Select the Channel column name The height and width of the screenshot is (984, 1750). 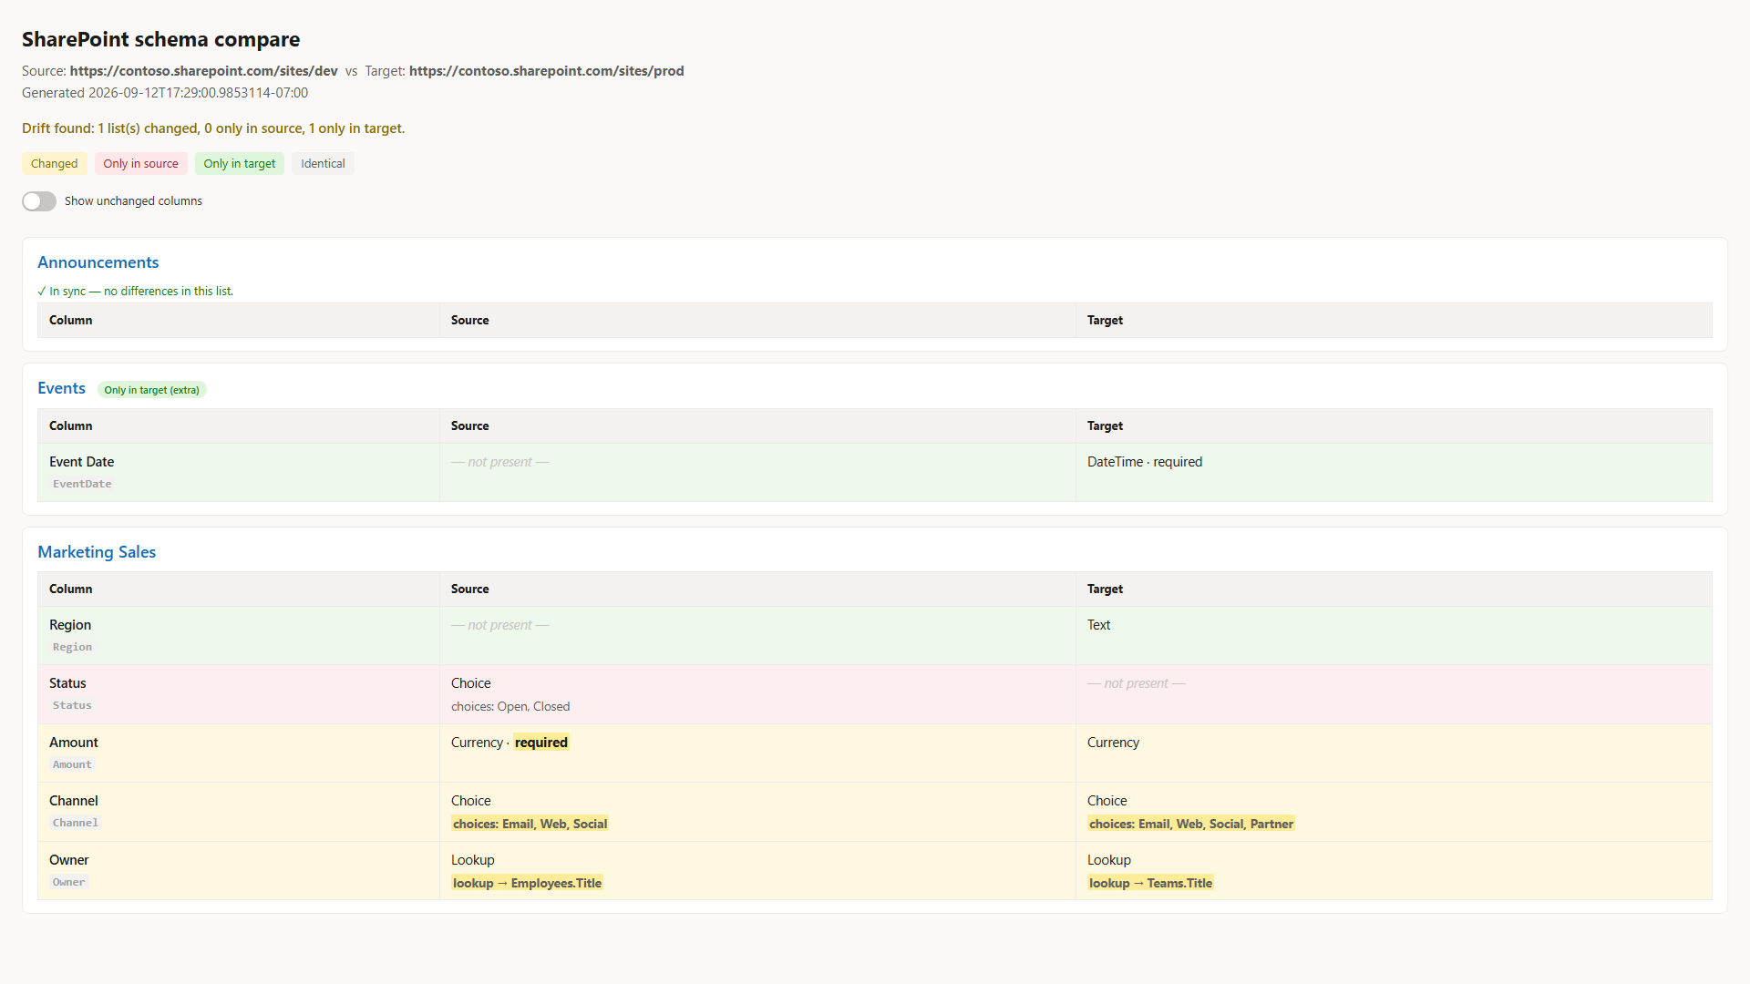pos(74,801)
